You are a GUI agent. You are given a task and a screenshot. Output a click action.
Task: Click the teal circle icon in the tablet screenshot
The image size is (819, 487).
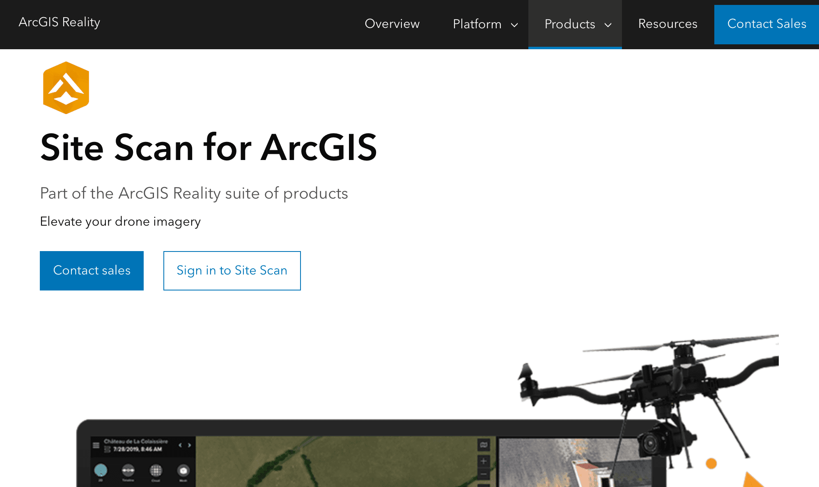[101, 470]
